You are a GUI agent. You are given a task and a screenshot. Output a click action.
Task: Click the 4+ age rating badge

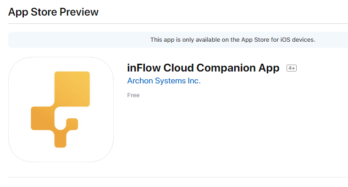click(292, 68)
